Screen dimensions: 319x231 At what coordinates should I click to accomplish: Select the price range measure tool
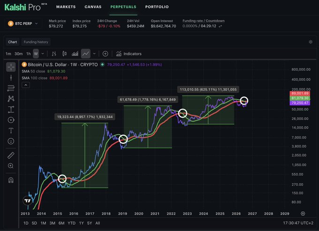tap(11, 109)
